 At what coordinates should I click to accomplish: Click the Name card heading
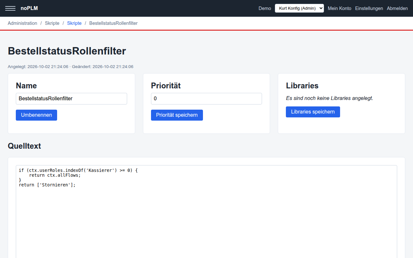click(26, 86)
